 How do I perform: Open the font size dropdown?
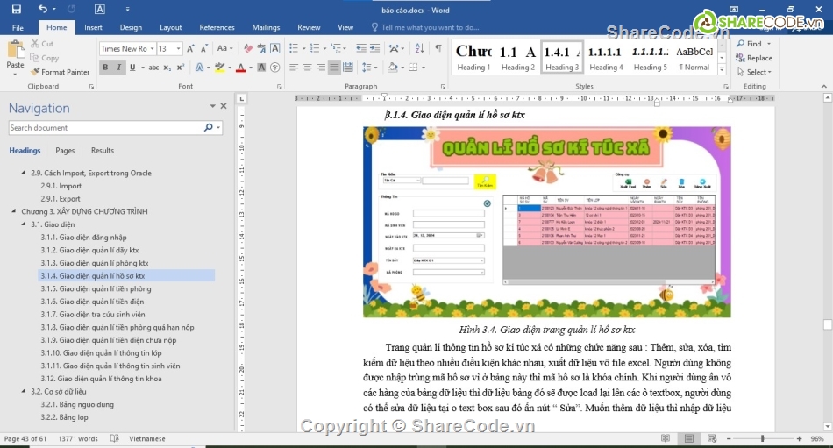pos(179,49)
